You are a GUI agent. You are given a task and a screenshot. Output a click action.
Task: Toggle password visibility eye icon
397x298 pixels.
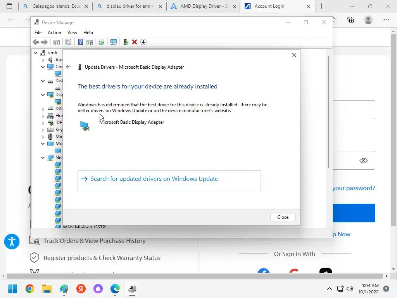pos(363,160)
